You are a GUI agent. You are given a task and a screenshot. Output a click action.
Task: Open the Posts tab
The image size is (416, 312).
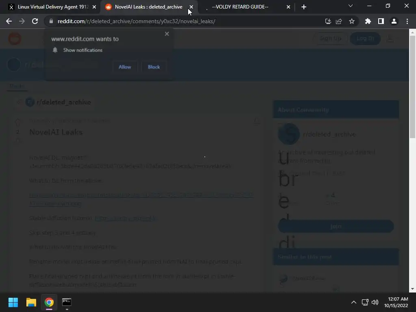(x=17, y=86)
